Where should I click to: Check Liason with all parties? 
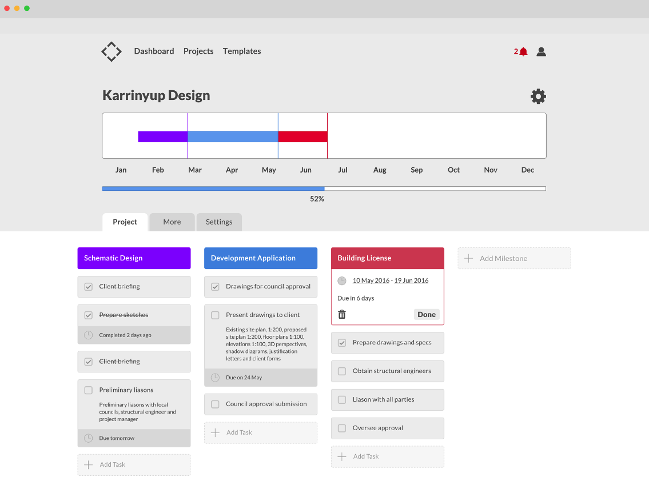[342, 400]
